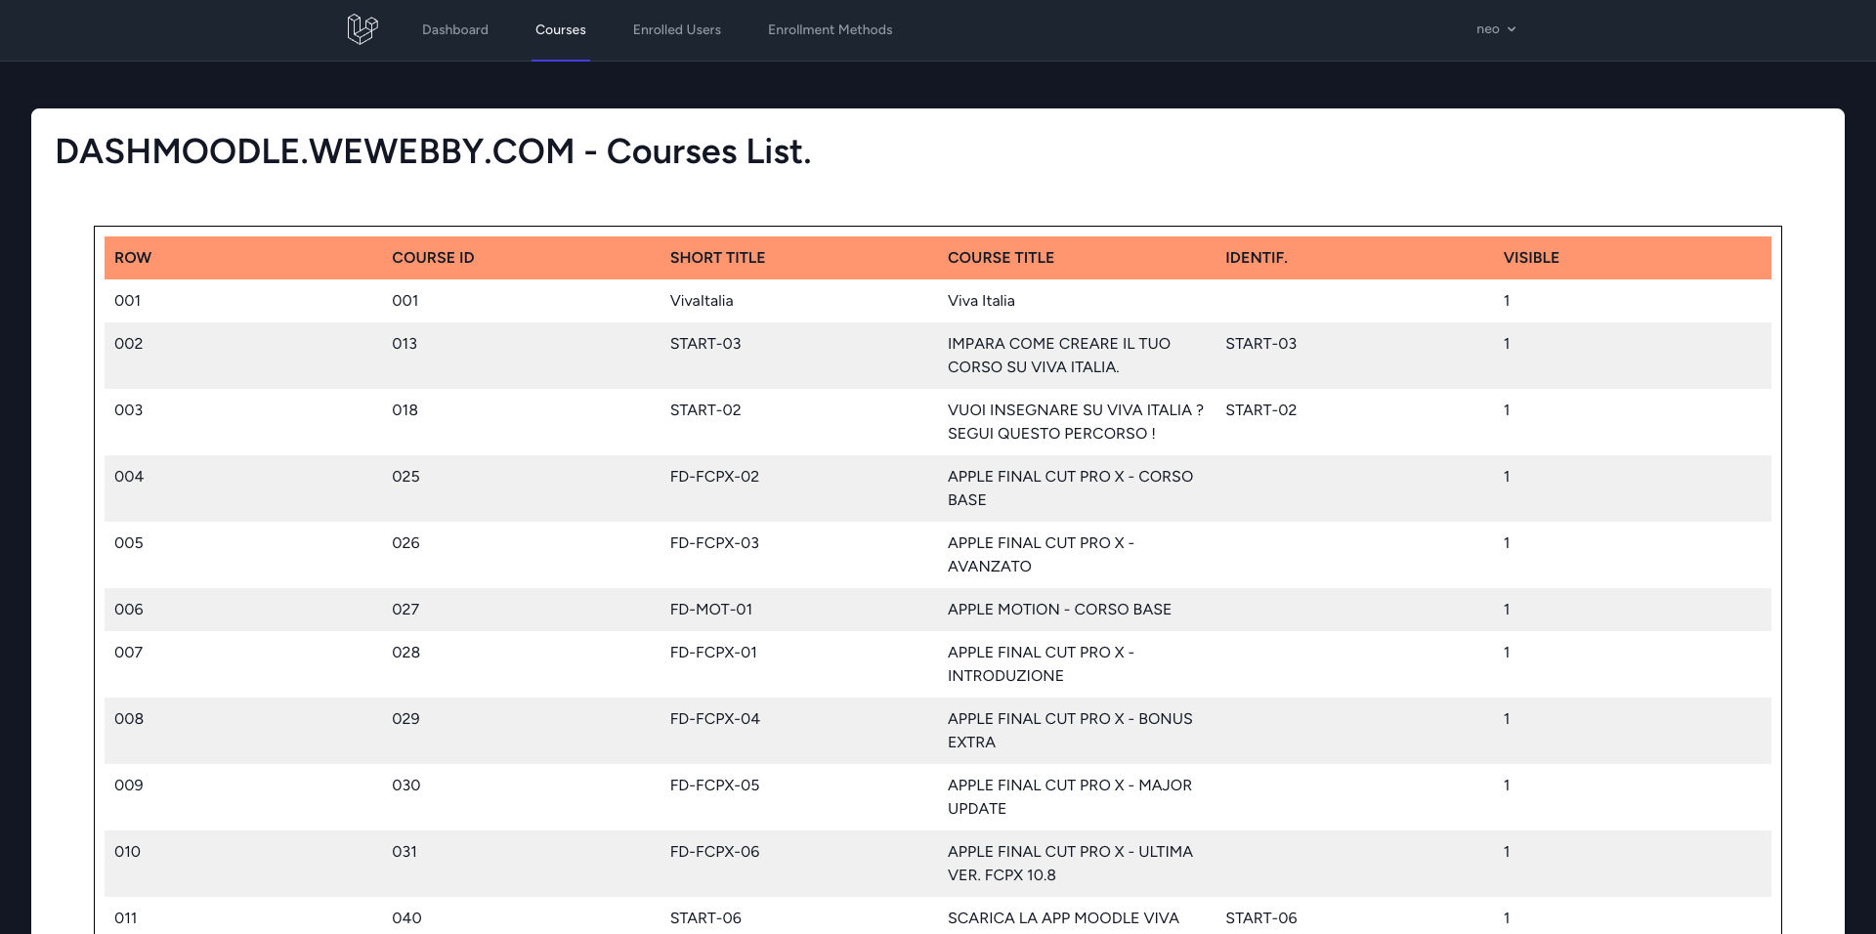Click row number 011 cell

[126, 918]
